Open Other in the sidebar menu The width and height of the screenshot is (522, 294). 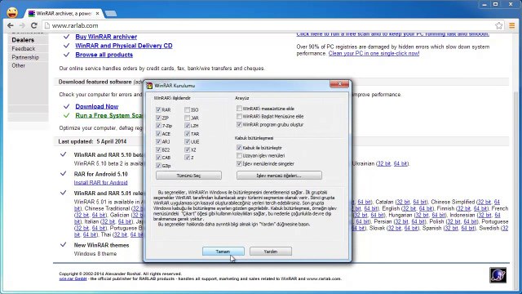(x=18, y=65)
